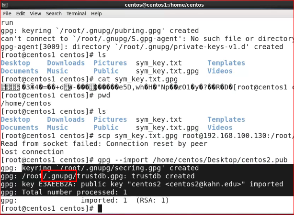Viewport: 294px width, 215px height.
Task: Click the pubring.gpg created line
Action: 100,31
